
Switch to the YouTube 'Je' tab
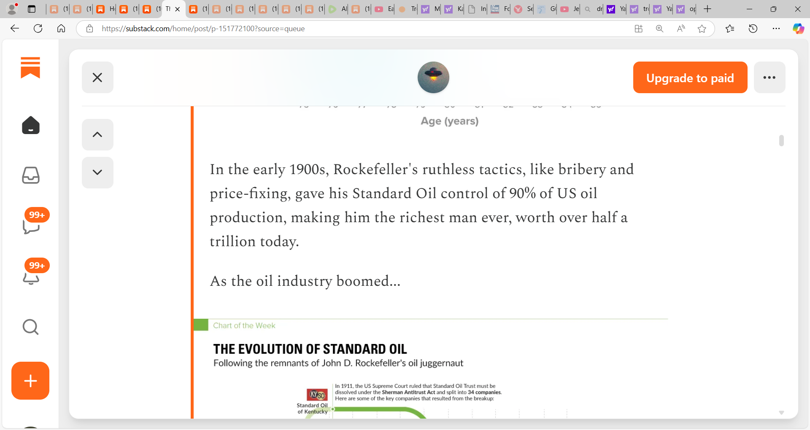[x=570, y=9]
